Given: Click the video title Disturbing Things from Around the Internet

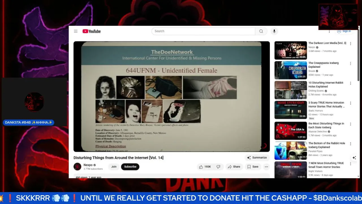Looking at the screenshot, I should coord(118,158).
